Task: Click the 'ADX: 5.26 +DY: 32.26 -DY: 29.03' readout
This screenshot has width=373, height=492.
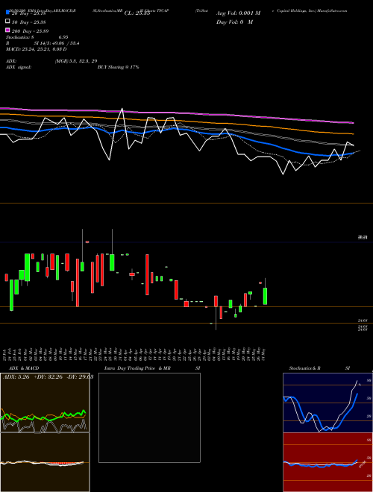Action: tap(48, 377)
